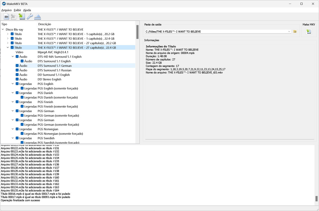Uncheck PGS Danish (somente forçado) subtitles
The image size is (319, 211).
point(22,97)
